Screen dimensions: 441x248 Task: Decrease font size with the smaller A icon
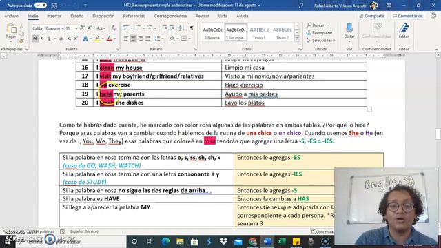[x=90, y=28]
